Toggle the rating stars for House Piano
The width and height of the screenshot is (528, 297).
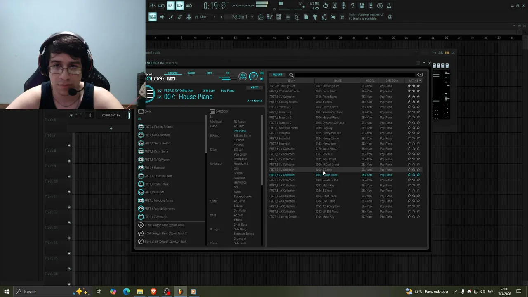(414, 175)
